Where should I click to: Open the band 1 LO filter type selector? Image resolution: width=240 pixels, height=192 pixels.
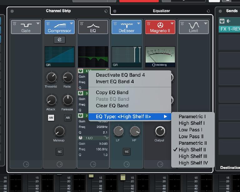click(106, 138)
